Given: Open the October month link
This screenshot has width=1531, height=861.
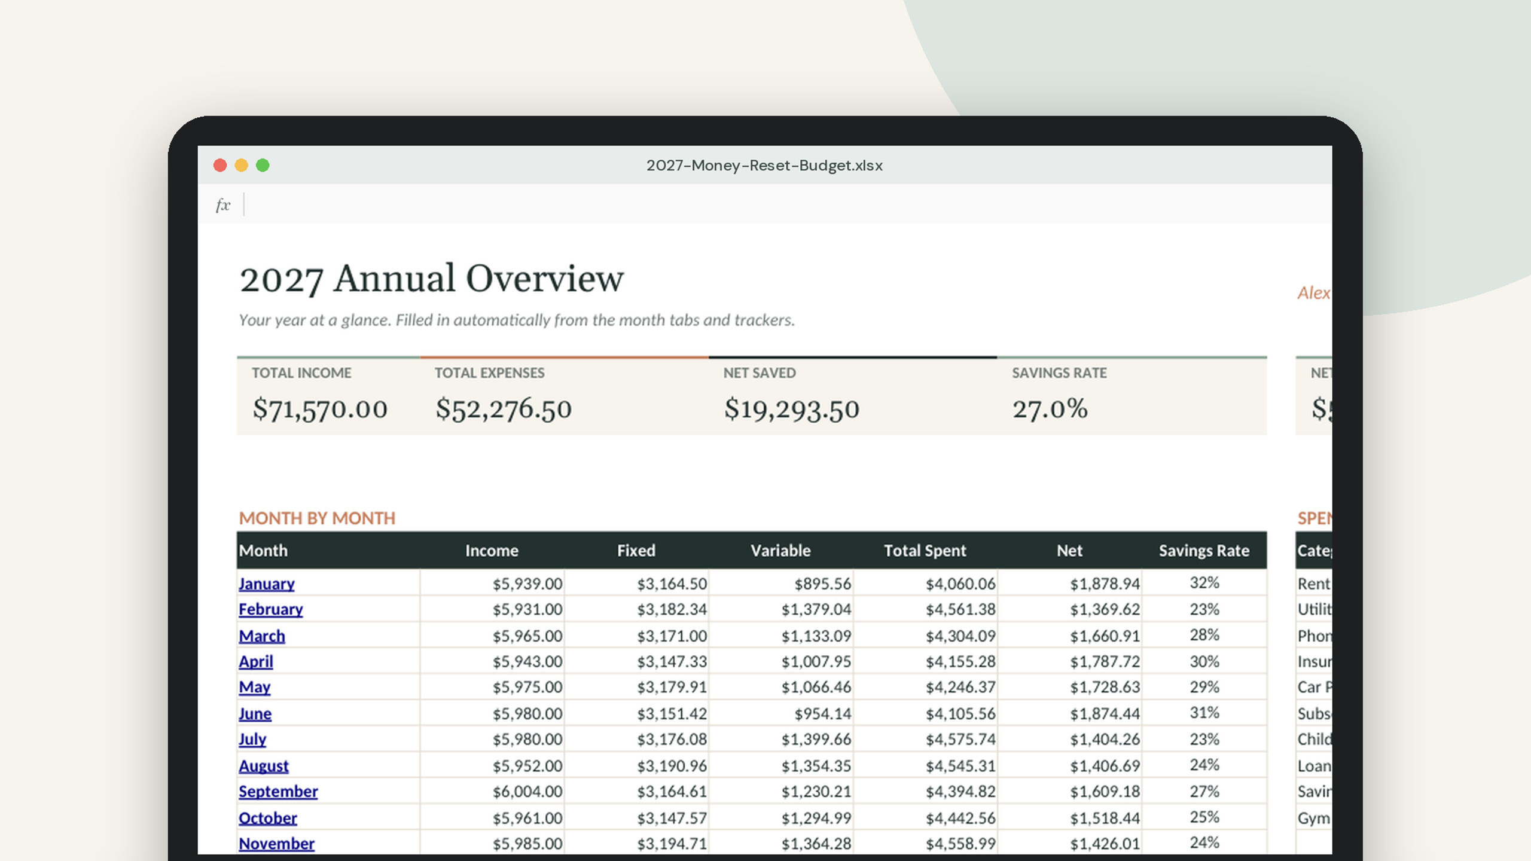Looking at the screenshot, I should [x=267, y=818].
